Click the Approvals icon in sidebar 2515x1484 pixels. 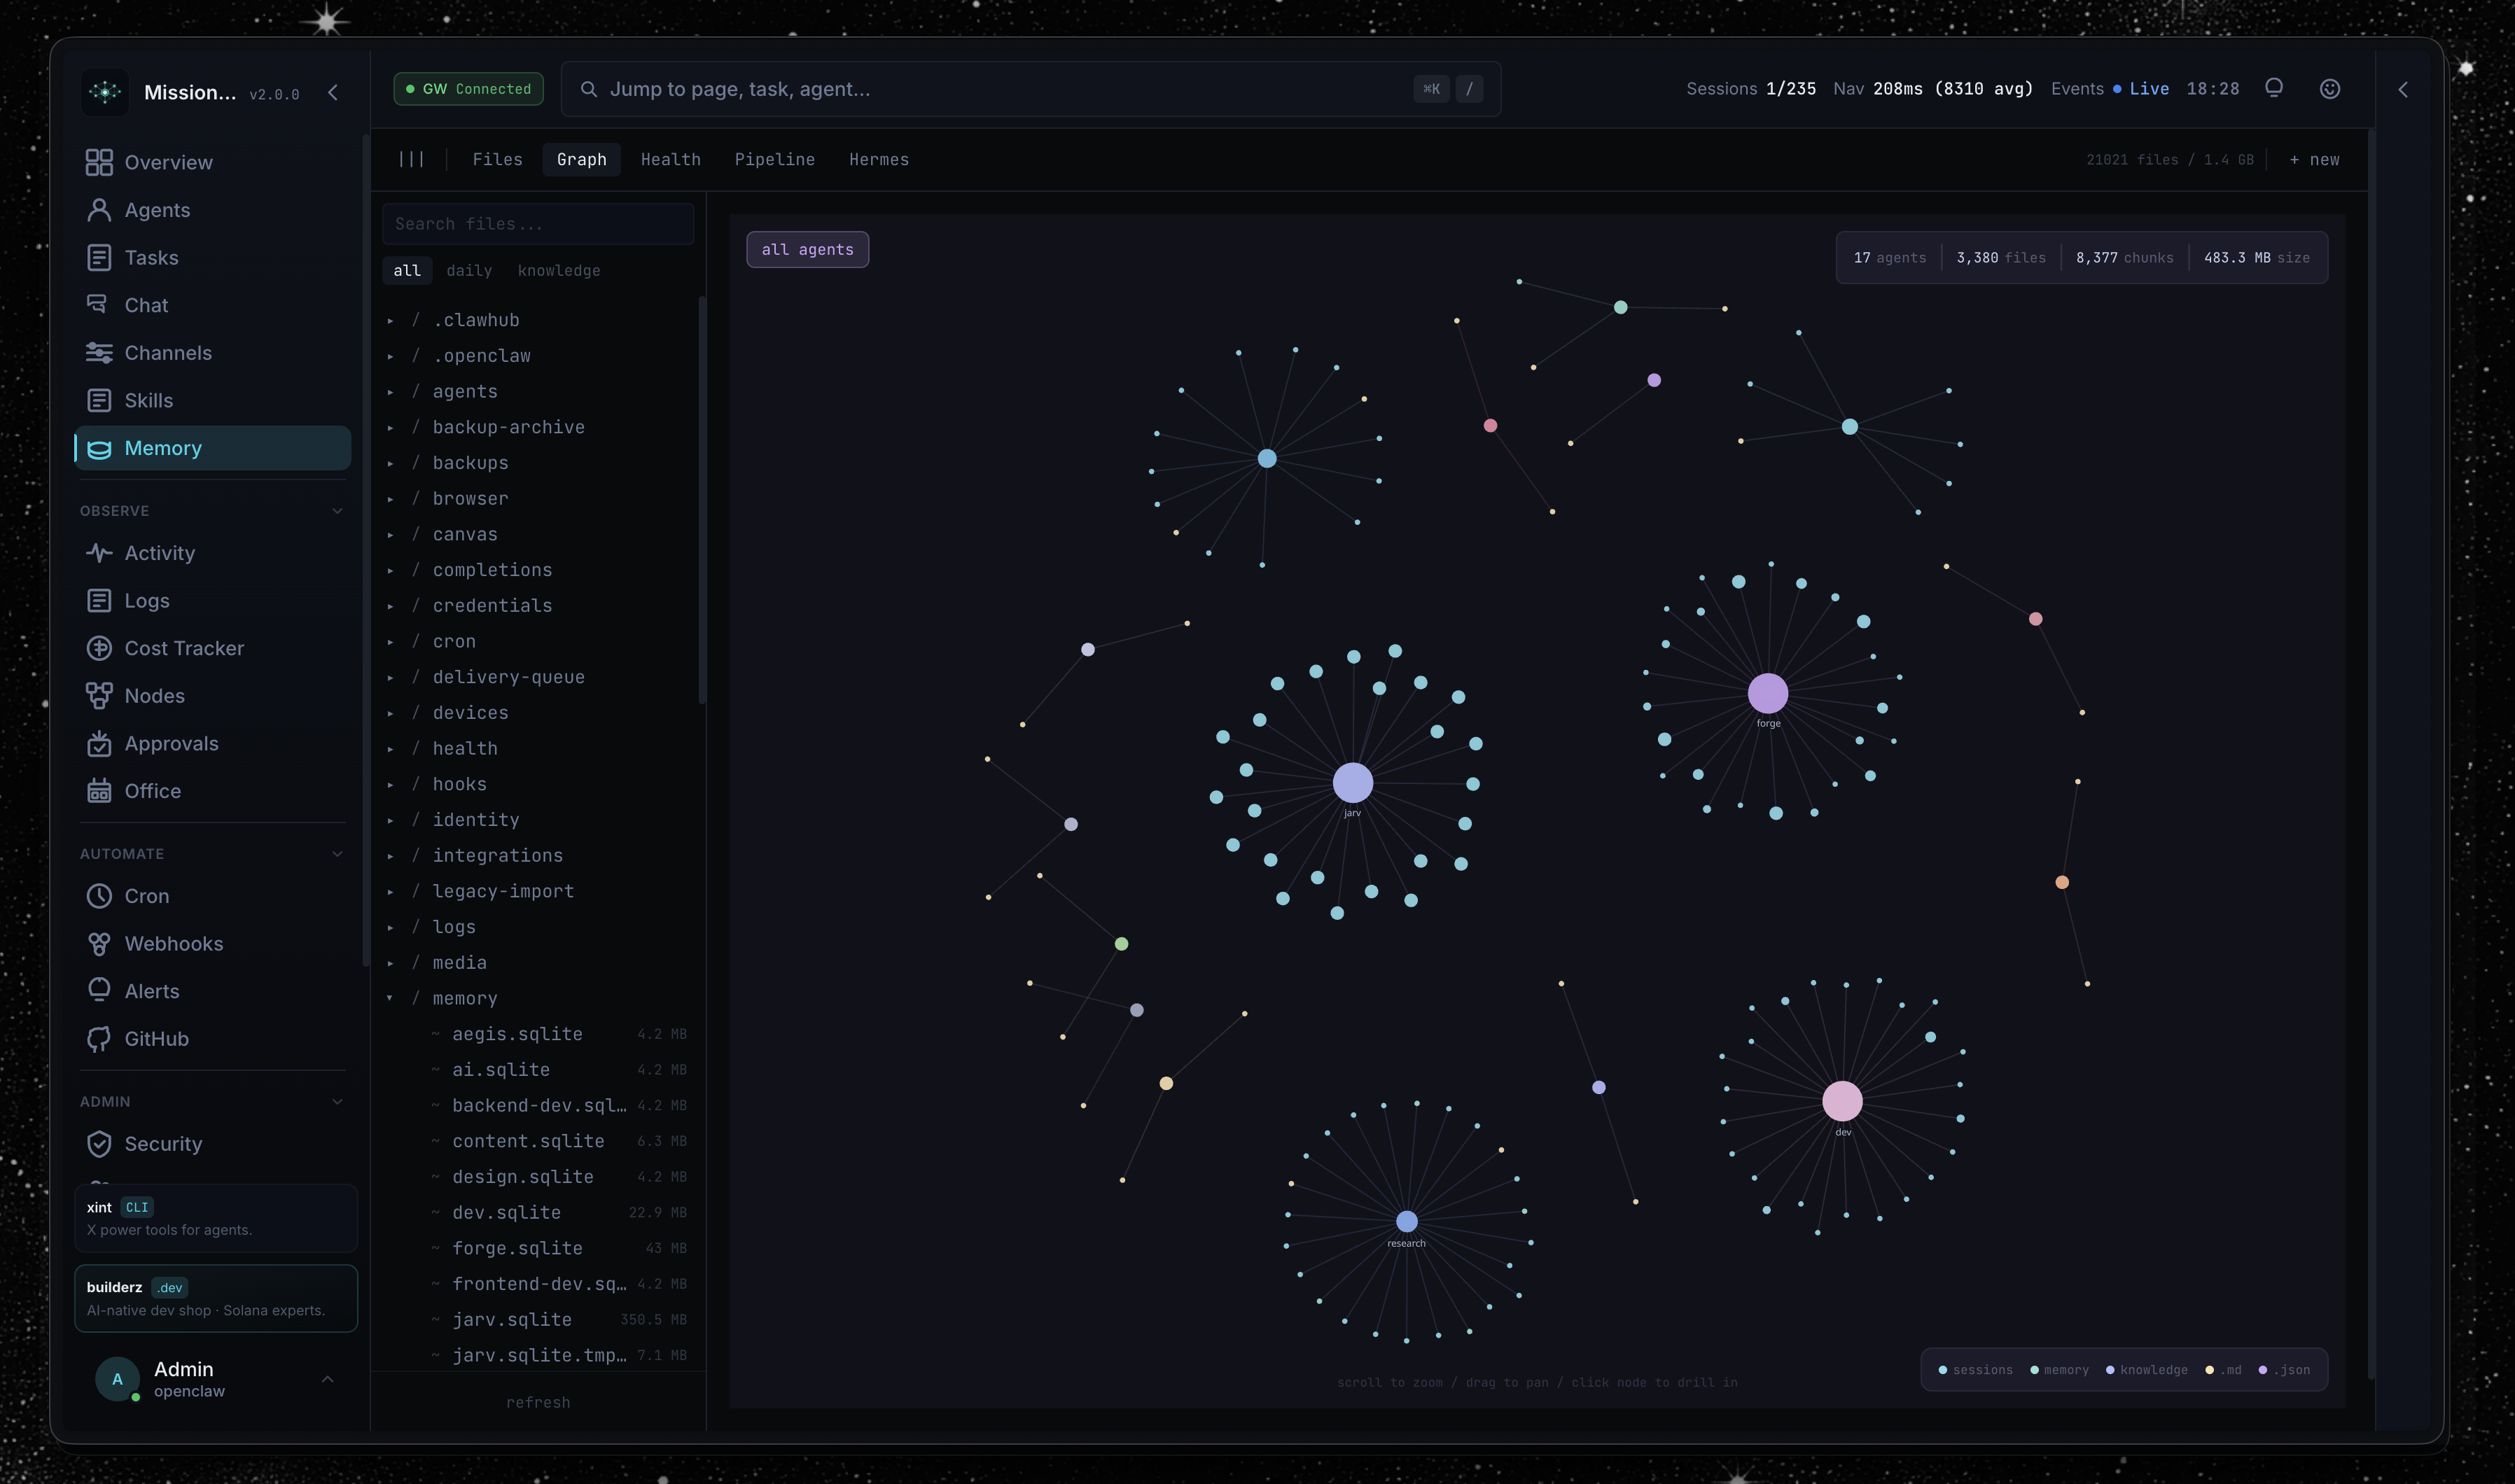tap(99, 743)
